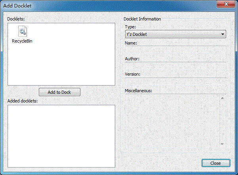Click the Name information field
238x175 pixels.
click(175, 49)
